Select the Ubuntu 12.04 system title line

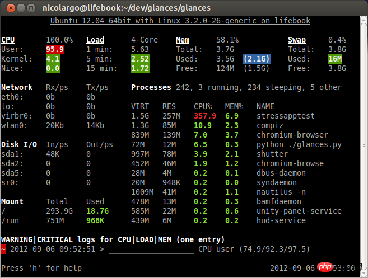click(x=180, y=21)
